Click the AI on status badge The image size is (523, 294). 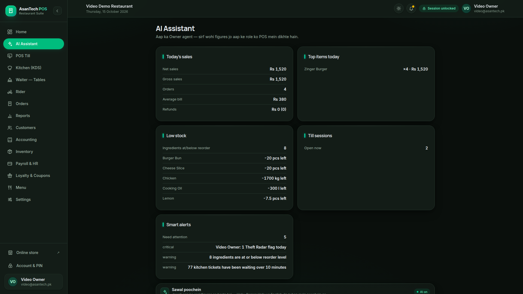pos(422,292)
